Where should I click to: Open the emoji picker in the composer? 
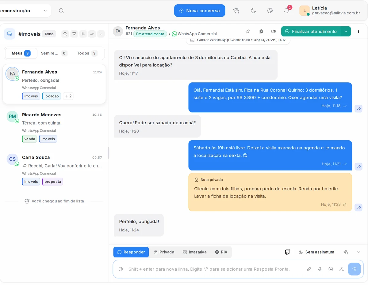click(121, 269)
